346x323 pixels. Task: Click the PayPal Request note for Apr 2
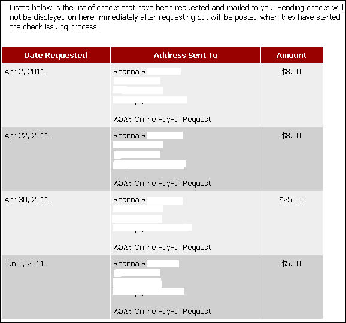coord(162,120)
